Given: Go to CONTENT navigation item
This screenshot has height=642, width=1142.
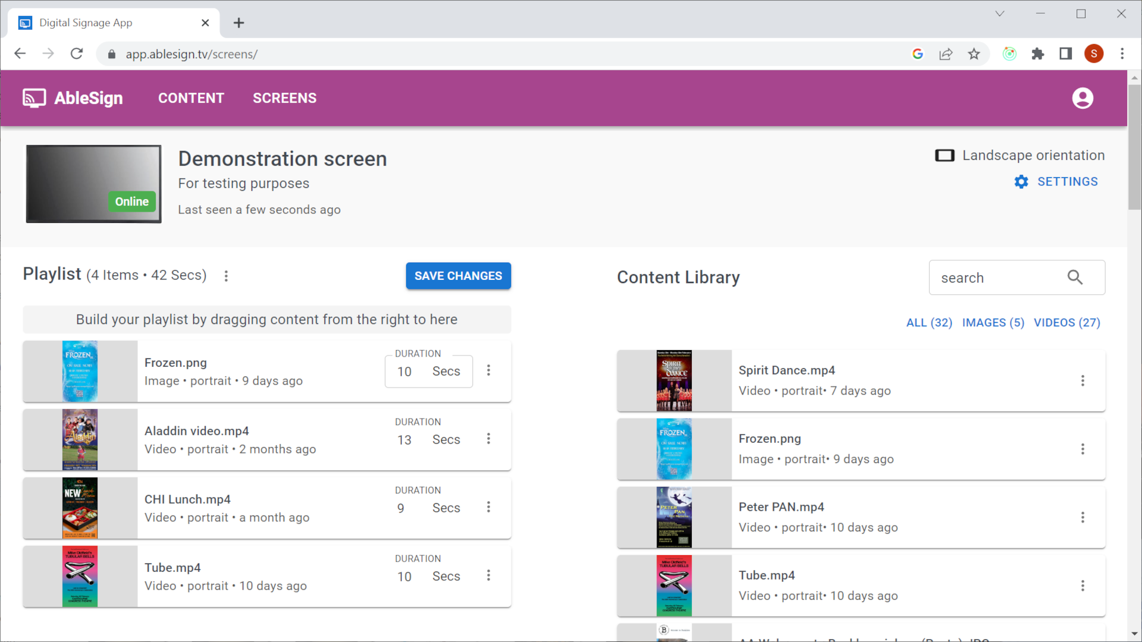Looking at the screenshot, I should 191,98.
